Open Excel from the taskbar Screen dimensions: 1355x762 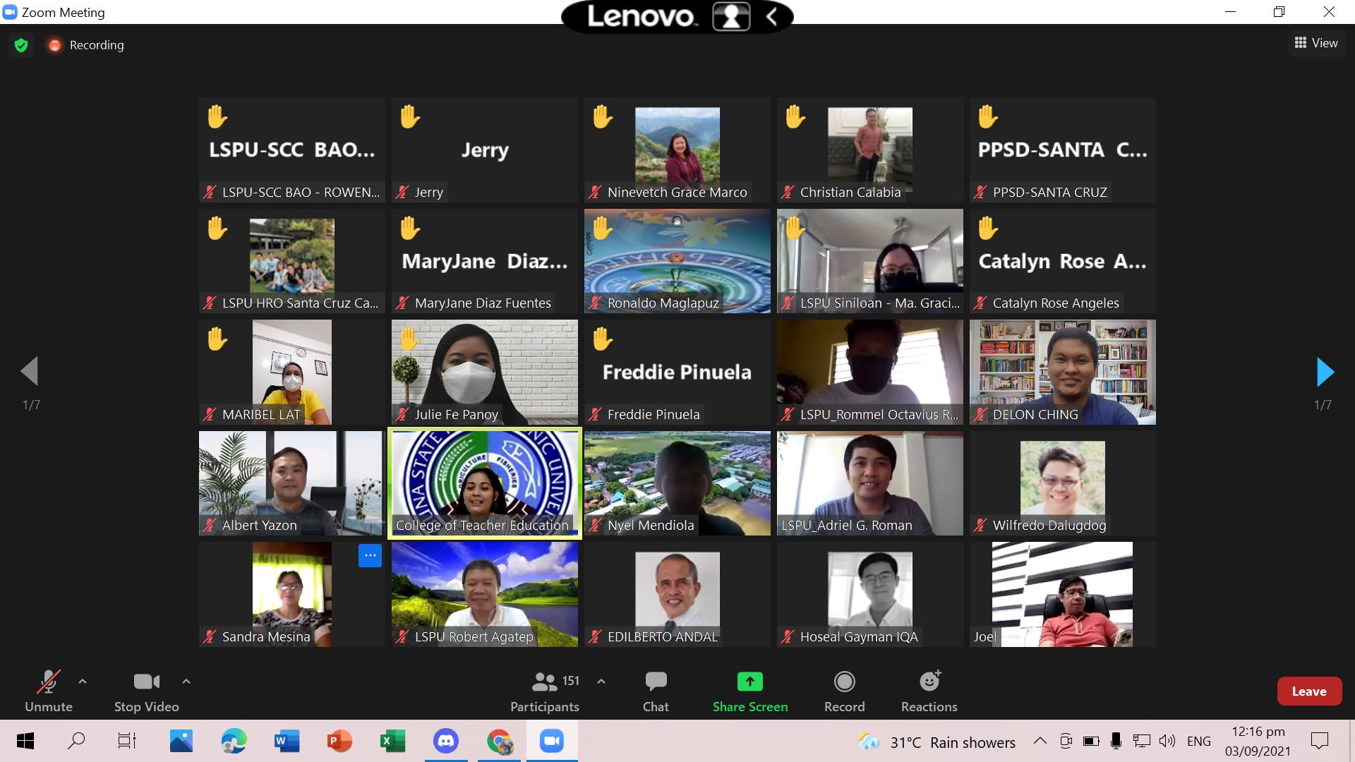(x=392, y=741)
